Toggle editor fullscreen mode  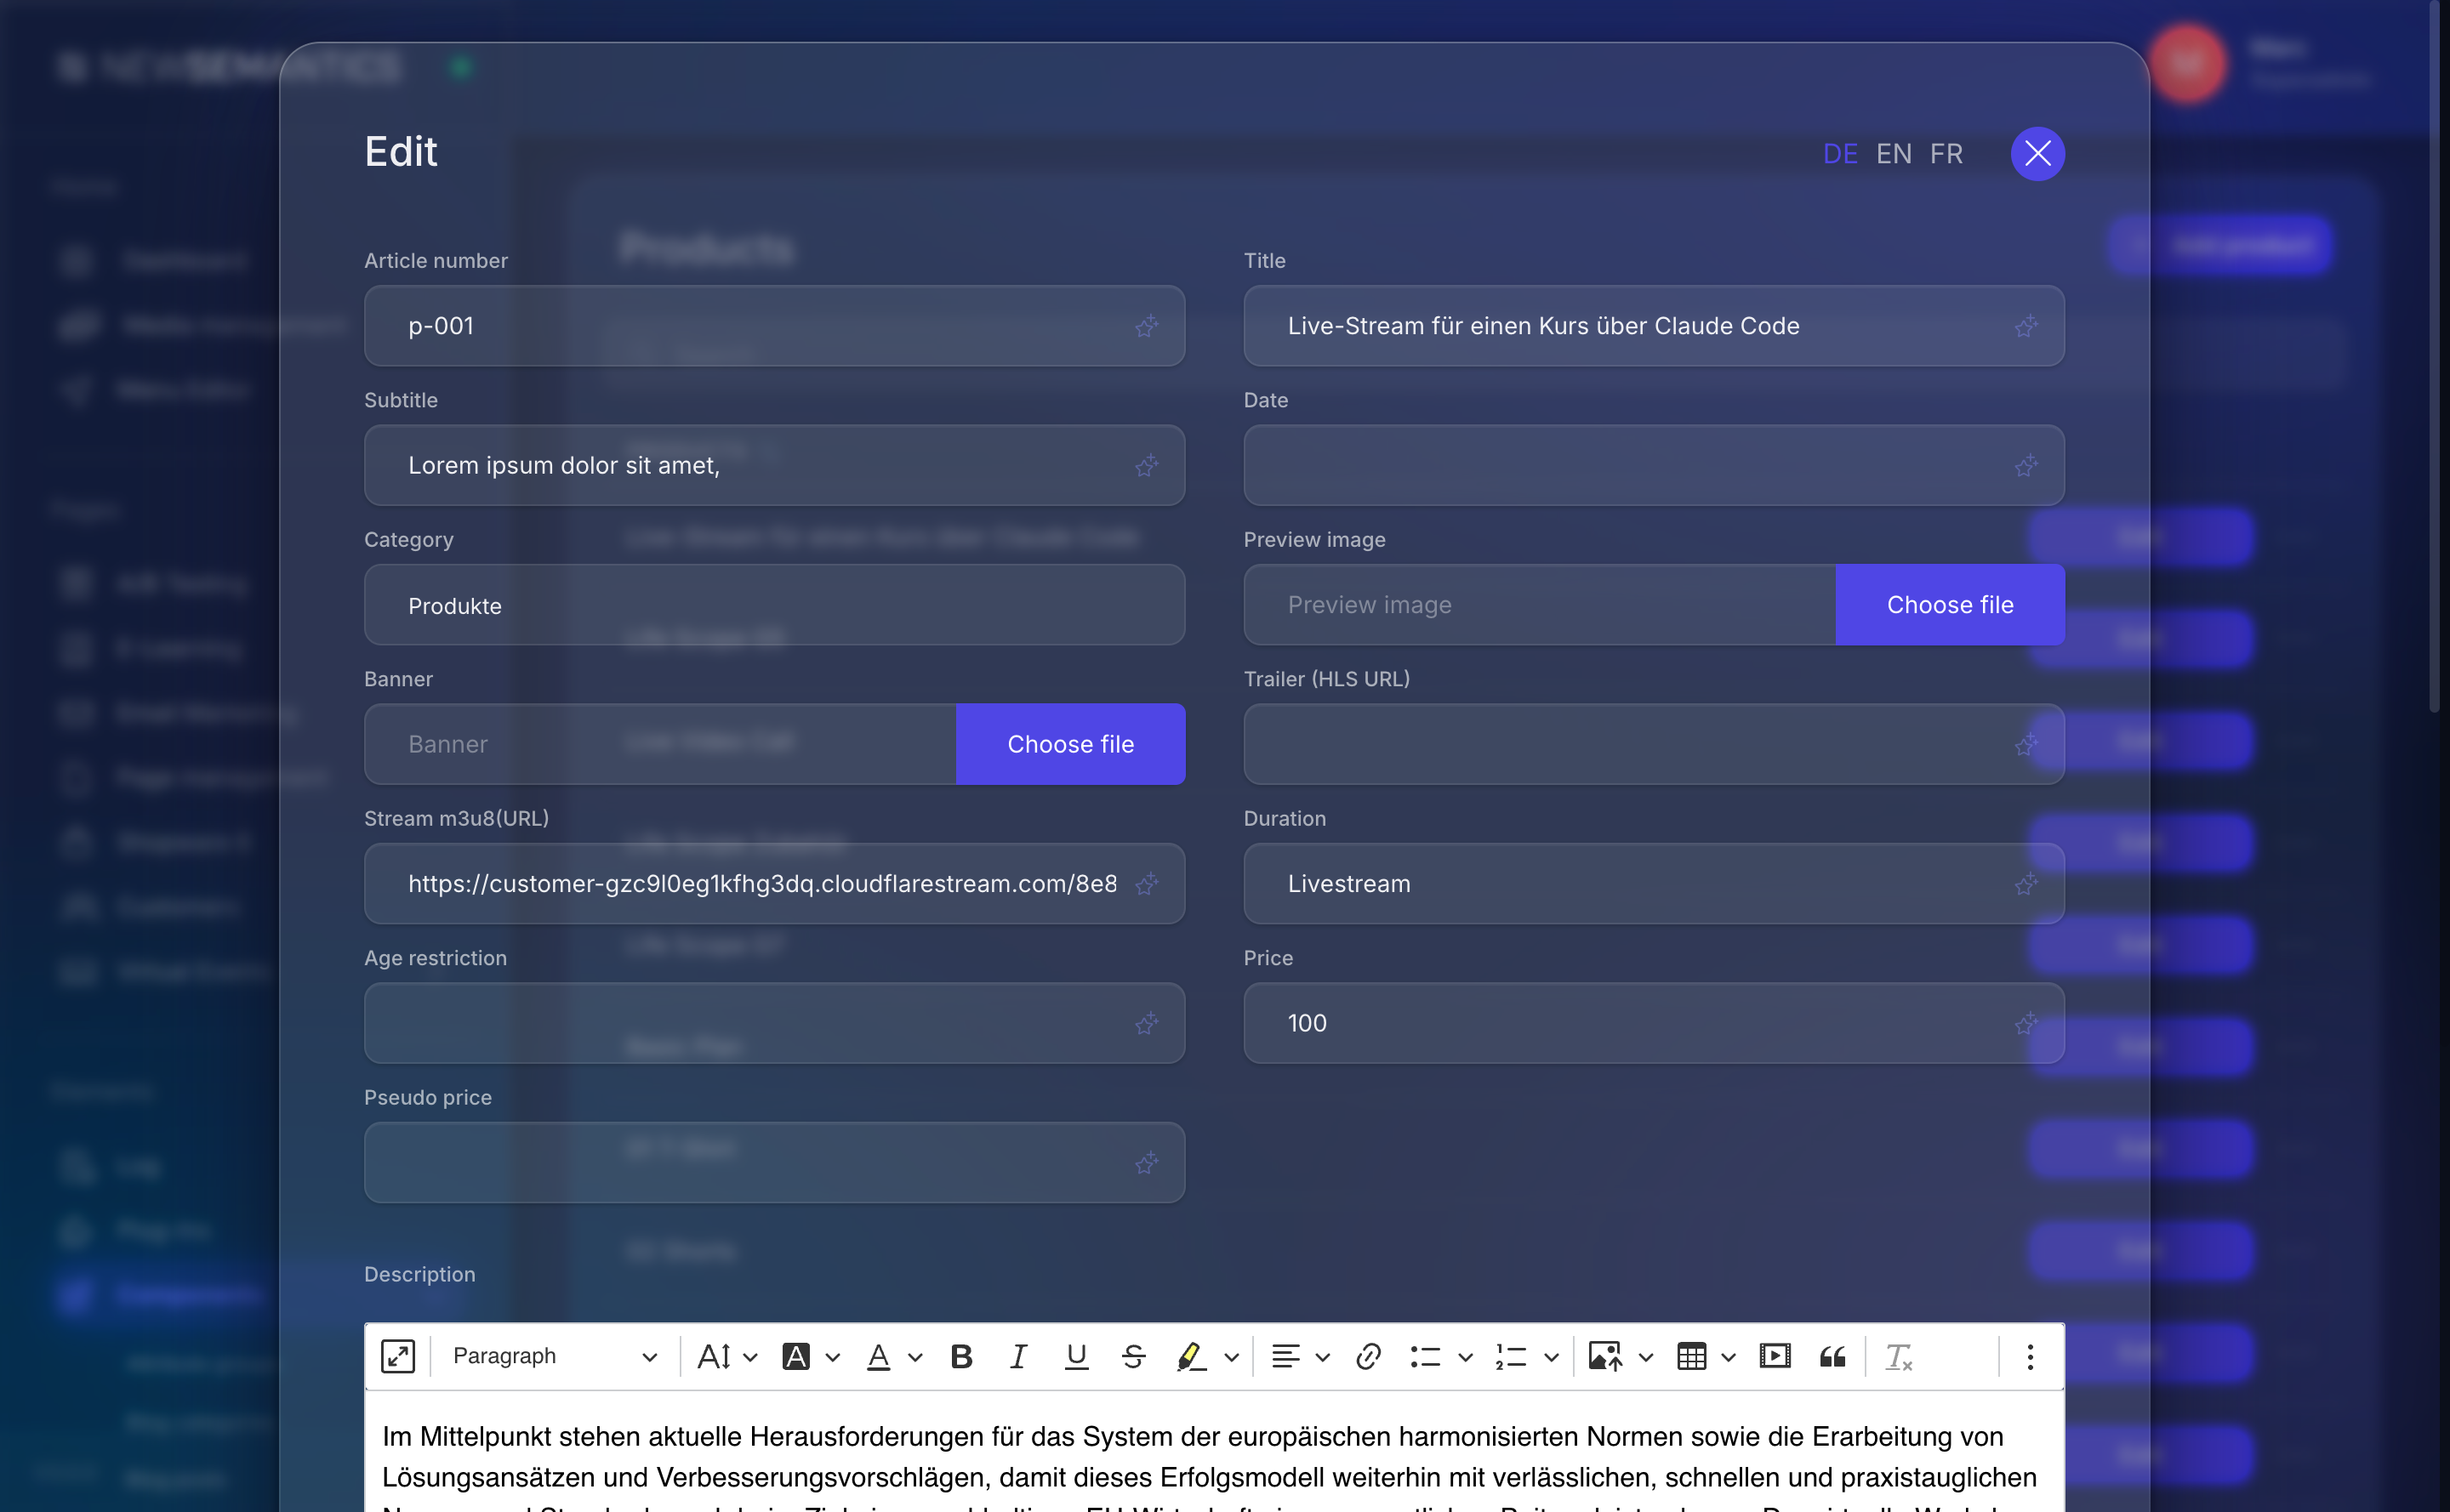click(397, 1356)
